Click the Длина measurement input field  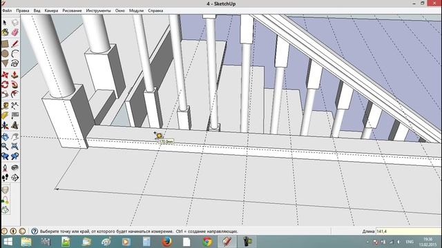(x=408, y=231)
